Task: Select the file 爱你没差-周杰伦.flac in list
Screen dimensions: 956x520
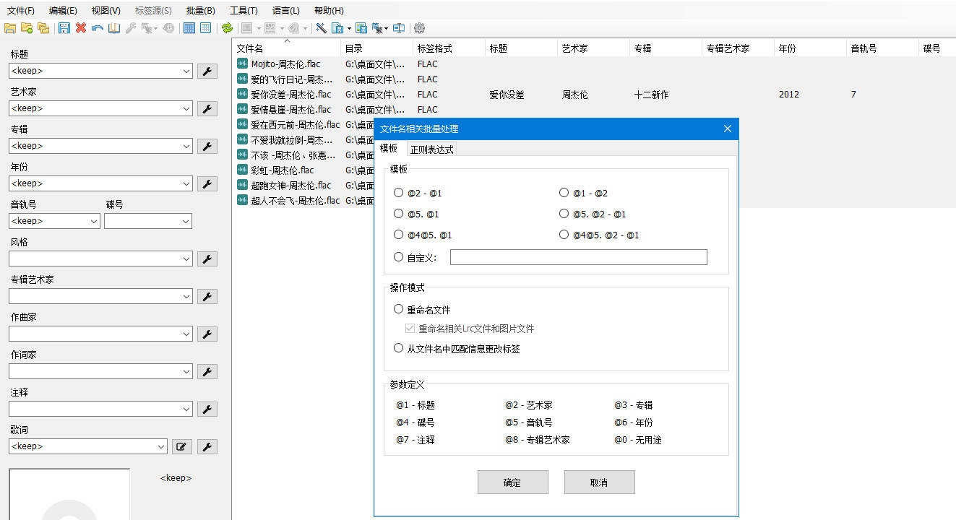Action: 290,95
